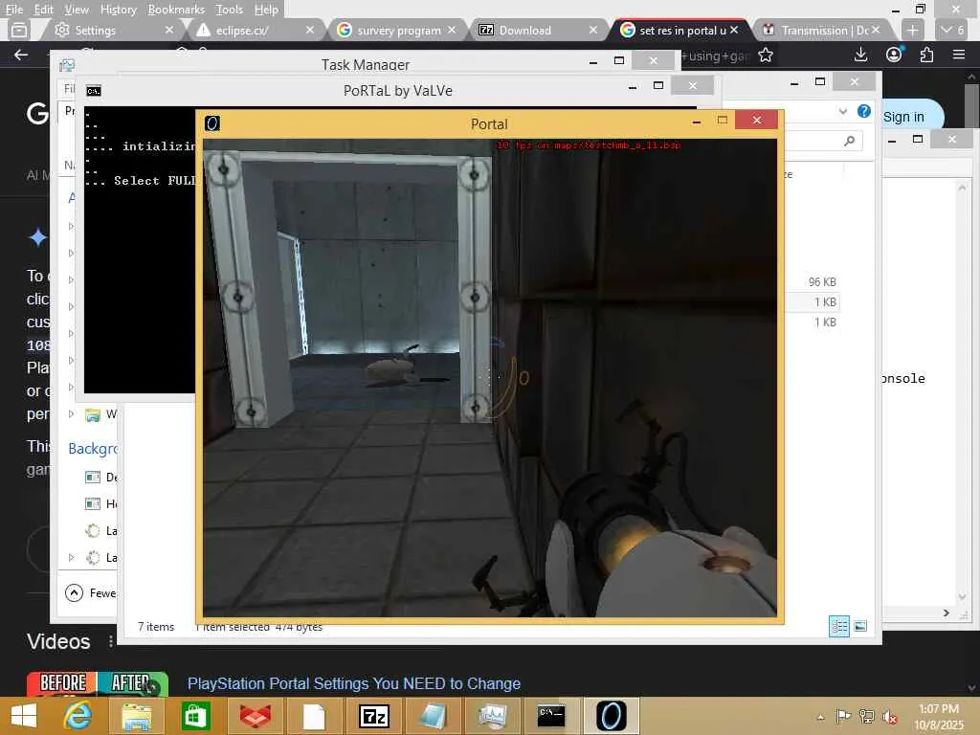Expand the Task Manager row starting with W

71,413
